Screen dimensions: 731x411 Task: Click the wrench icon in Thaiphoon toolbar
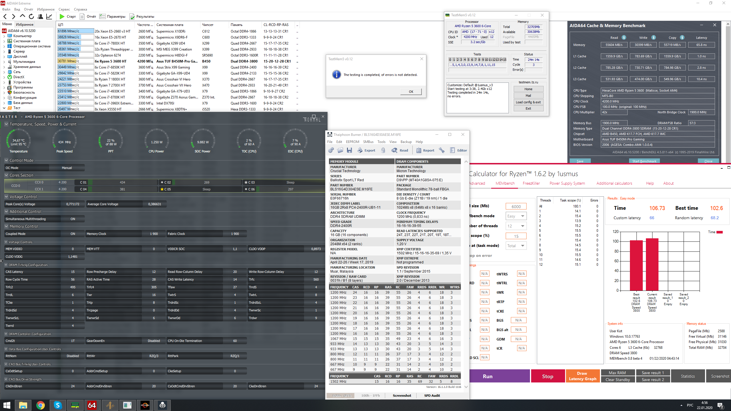click(x=441, y=150)
